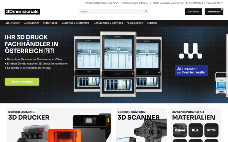Click 'Erleben Sie die neusten 3D Druck Innovationen'
The image size is (228, 142).
click(x=38, y=64)
